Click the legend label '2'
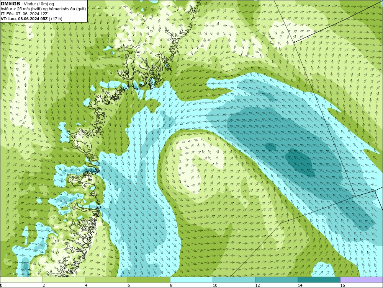This screenshot has width=383, height=288. pos(44,285)
